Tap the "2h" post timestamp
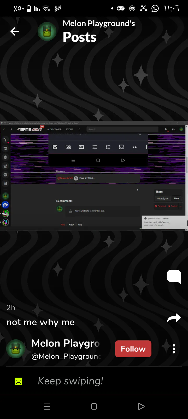 coord(11,308)
